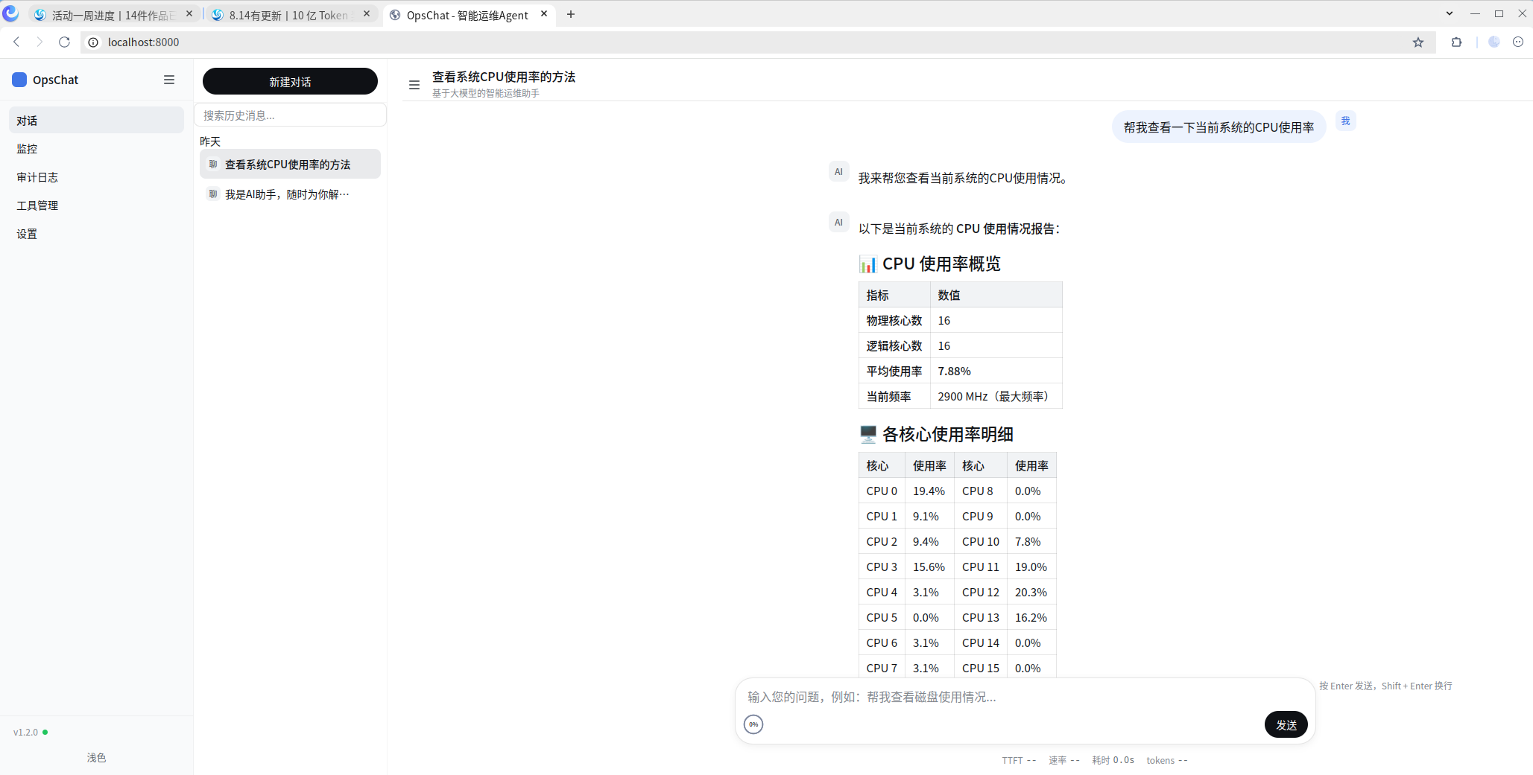The width and height of the screenshot is (1533, 775).
Task: Close the OpsChat browser tab
Action: [544, 14]
